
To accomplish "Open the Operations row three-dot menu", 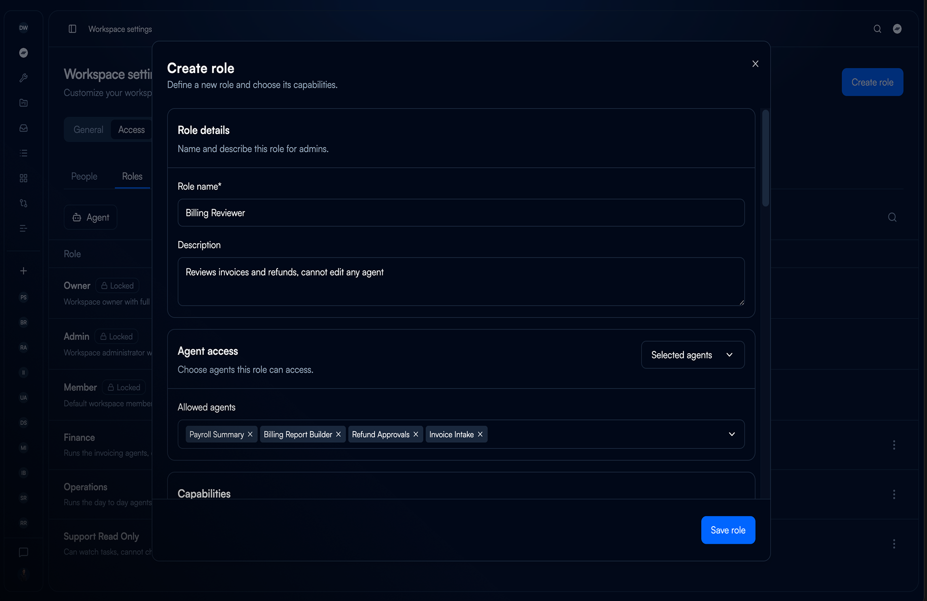I will 894,495.
